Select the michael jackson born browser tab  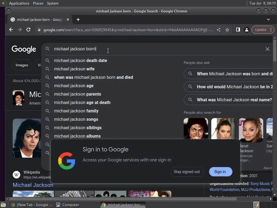pyautogui.click(x=39, y=19)
